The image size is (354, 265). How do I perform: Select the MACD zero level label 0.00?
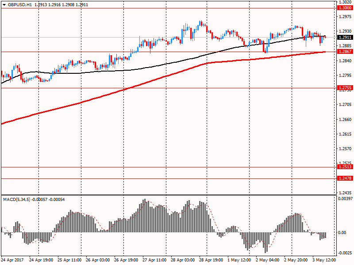tap(342, 233)
